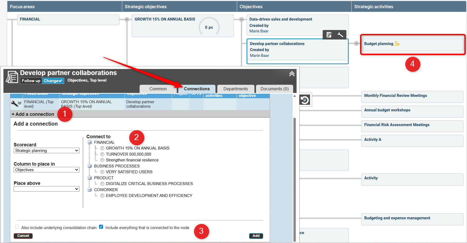Select the TURNOVER 500,000,000 radio button
Viewport: 467px width, 243px height.
pos(102,154)
